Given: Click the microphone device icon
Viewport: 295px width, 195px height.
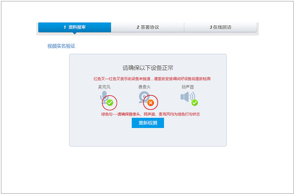Looking at the screenshot, I should pos(104,97).
